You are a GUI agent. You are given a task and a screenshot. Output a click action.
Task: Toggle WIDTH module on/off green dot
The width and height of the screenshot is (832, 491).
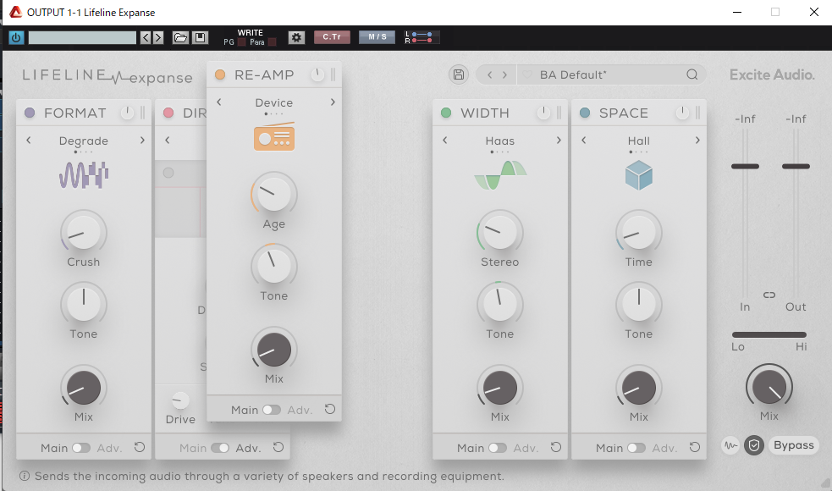coord(446,113)
